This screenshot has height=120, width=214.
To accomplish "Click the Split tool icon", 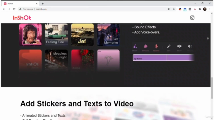I will 179,46.
